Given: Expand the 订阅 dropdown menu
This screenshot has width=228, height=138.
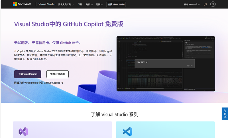Looking at the screenshot, I should [99, 5].
